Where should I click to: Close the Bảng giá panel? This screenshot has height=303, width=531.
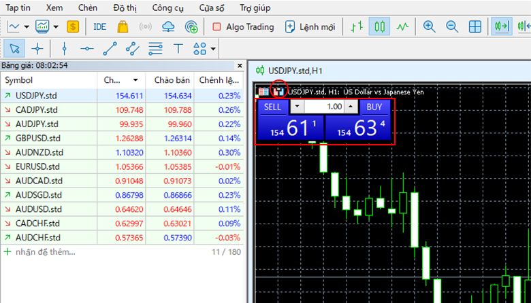click(240, 65)
